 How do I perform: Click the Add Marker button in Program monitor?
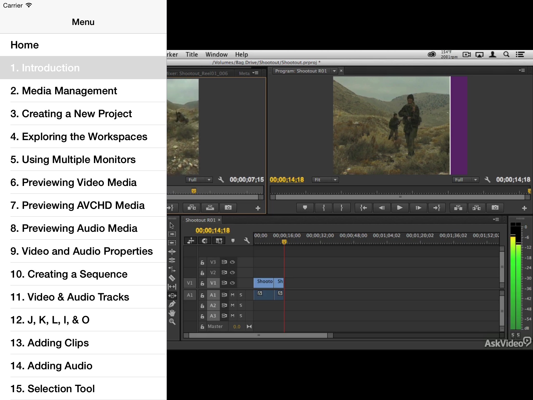pyautogui.click(x=305, y=208)
